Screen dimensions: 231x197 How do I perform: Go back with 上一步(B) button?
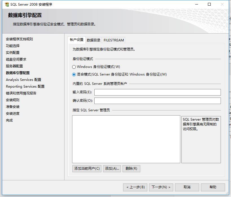pos(135,187)
